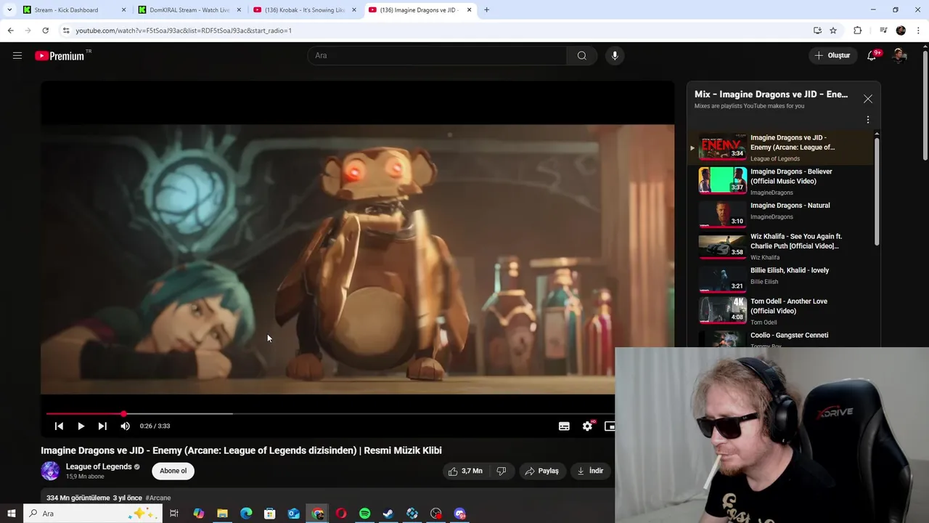The height and width of the screenshot is (523, 929).
Task: Play Tom Odell - Another Love
Action: coord(780,311)
